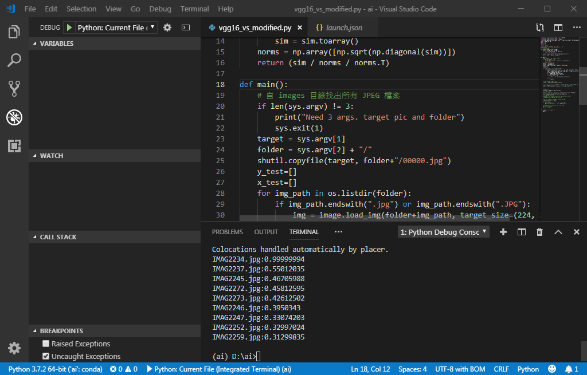Add a new terminal with plus icon

(x=503, y=232)
